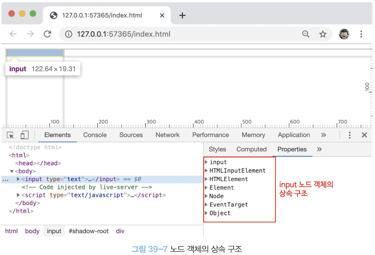Open the Performance panel

pos(211,135)
